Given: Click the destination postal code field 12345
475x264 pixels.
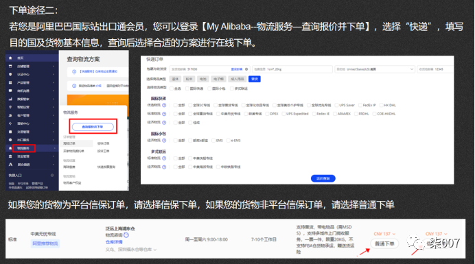Looking at the screenshot, I should (x=435, y=69).
